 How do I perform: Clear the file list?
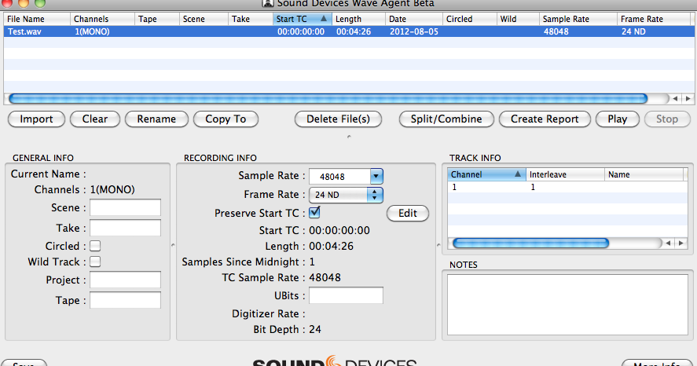click(x=94, y=119)
